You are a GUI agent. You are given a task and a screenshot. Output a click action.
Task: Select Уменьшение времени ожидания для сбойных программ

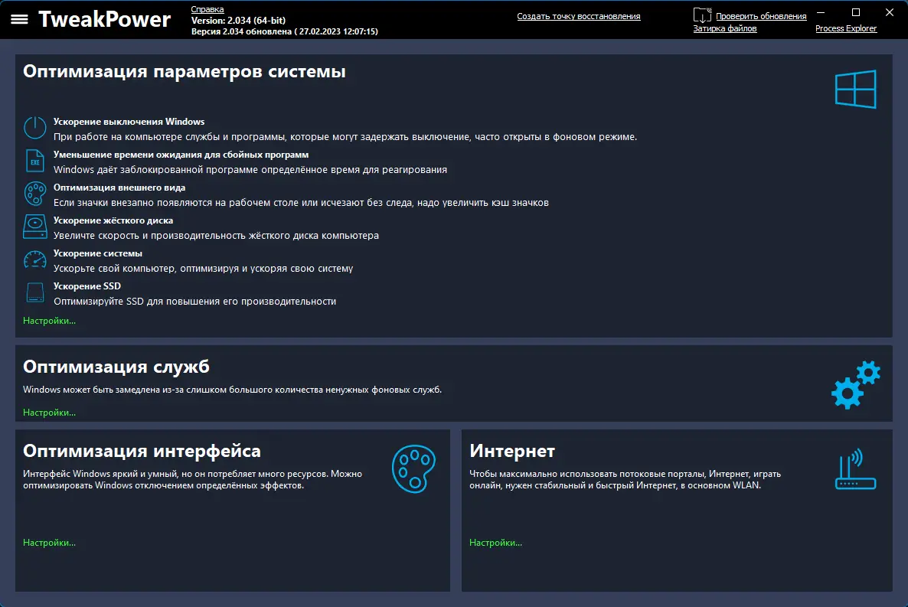click(181, 155)
